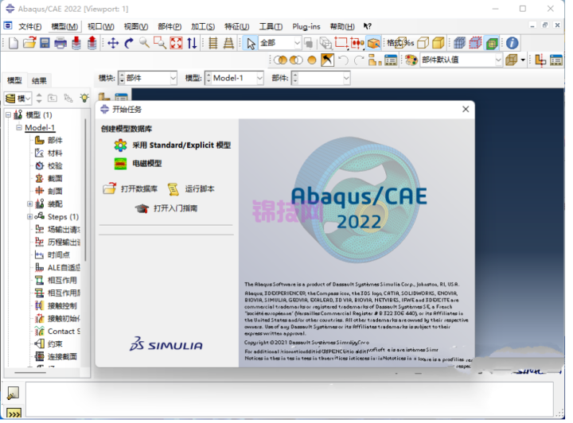Select 相互作用 in the model tree
This screenshot has height=423, width=573.
tap(62, 281)
